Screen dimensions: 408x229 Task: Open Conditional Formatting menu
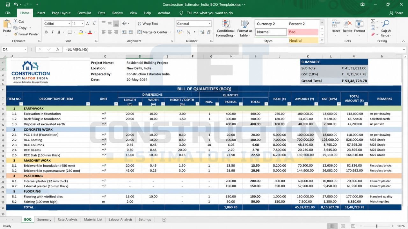tap(226, 29)
